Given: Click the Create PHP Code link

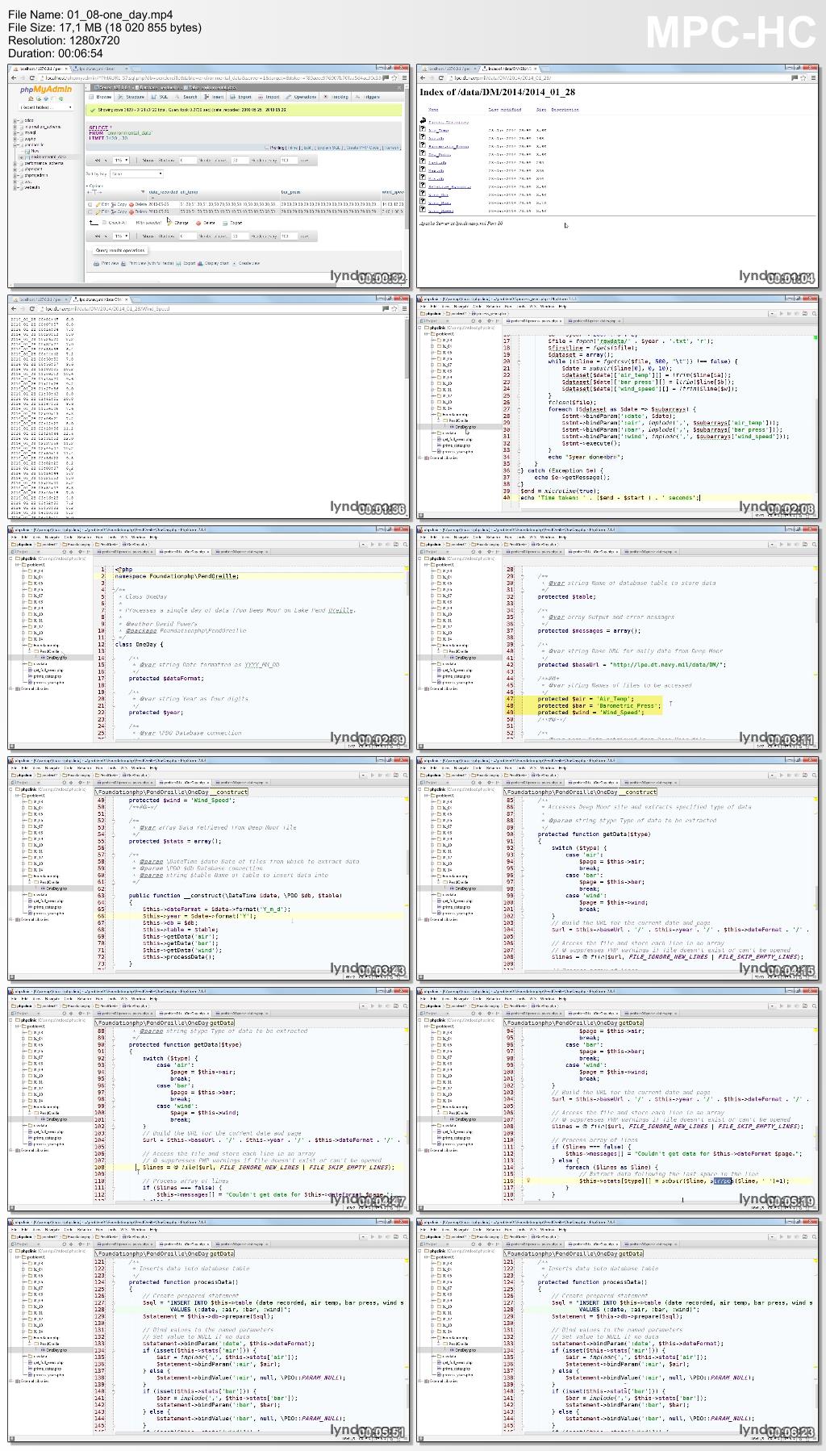Looking at the screenshot, I should pyautogui.click(x=362, y=148).
